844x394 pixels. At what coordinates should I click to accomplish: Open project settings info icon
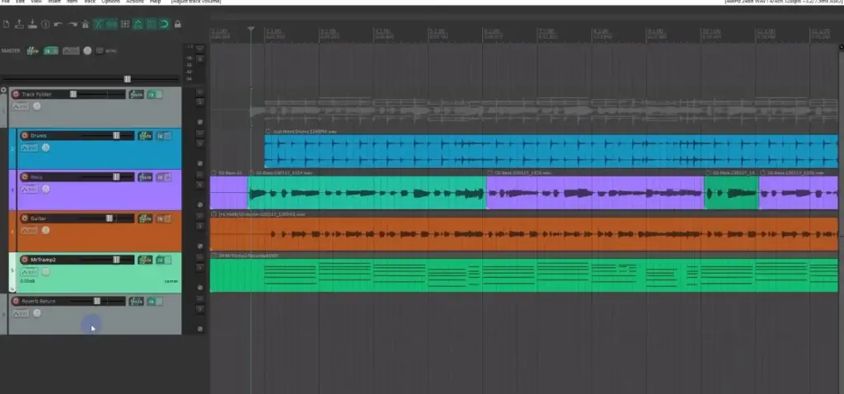45,24
